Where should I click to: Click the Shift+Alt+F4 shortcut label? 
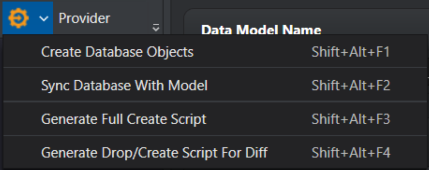tap(351, 152)
